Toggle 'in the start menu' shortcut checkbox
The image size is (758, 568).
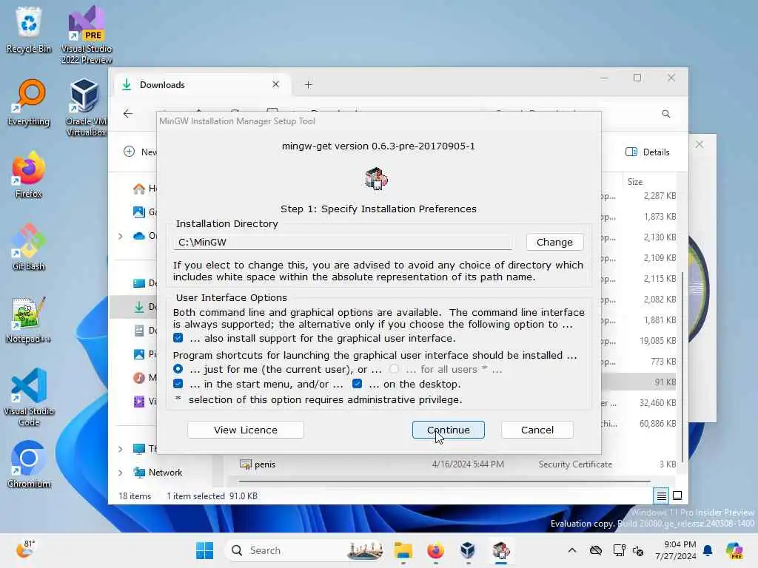pos(178,384)
